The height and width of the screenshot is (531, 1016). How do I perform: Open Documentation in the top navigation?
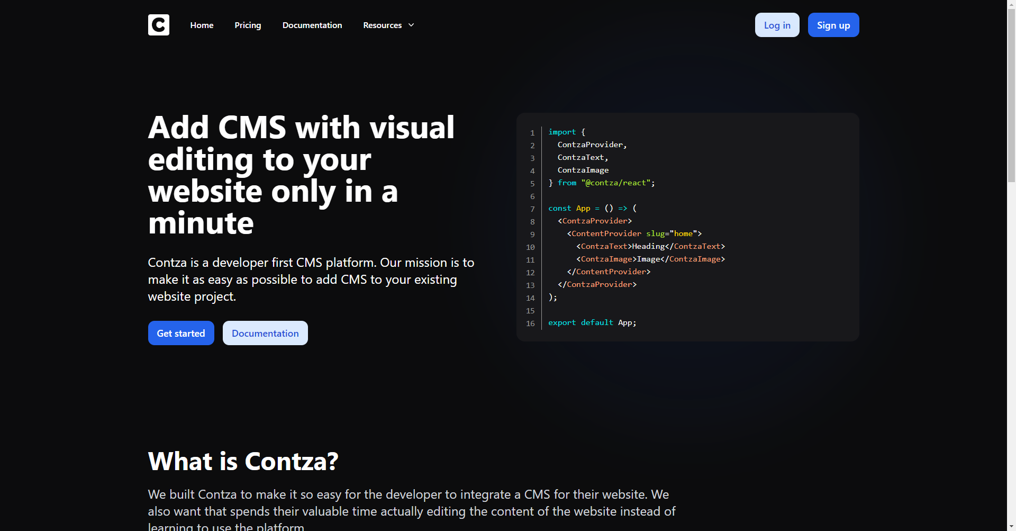pyautogui.click(x=312, y=25)
